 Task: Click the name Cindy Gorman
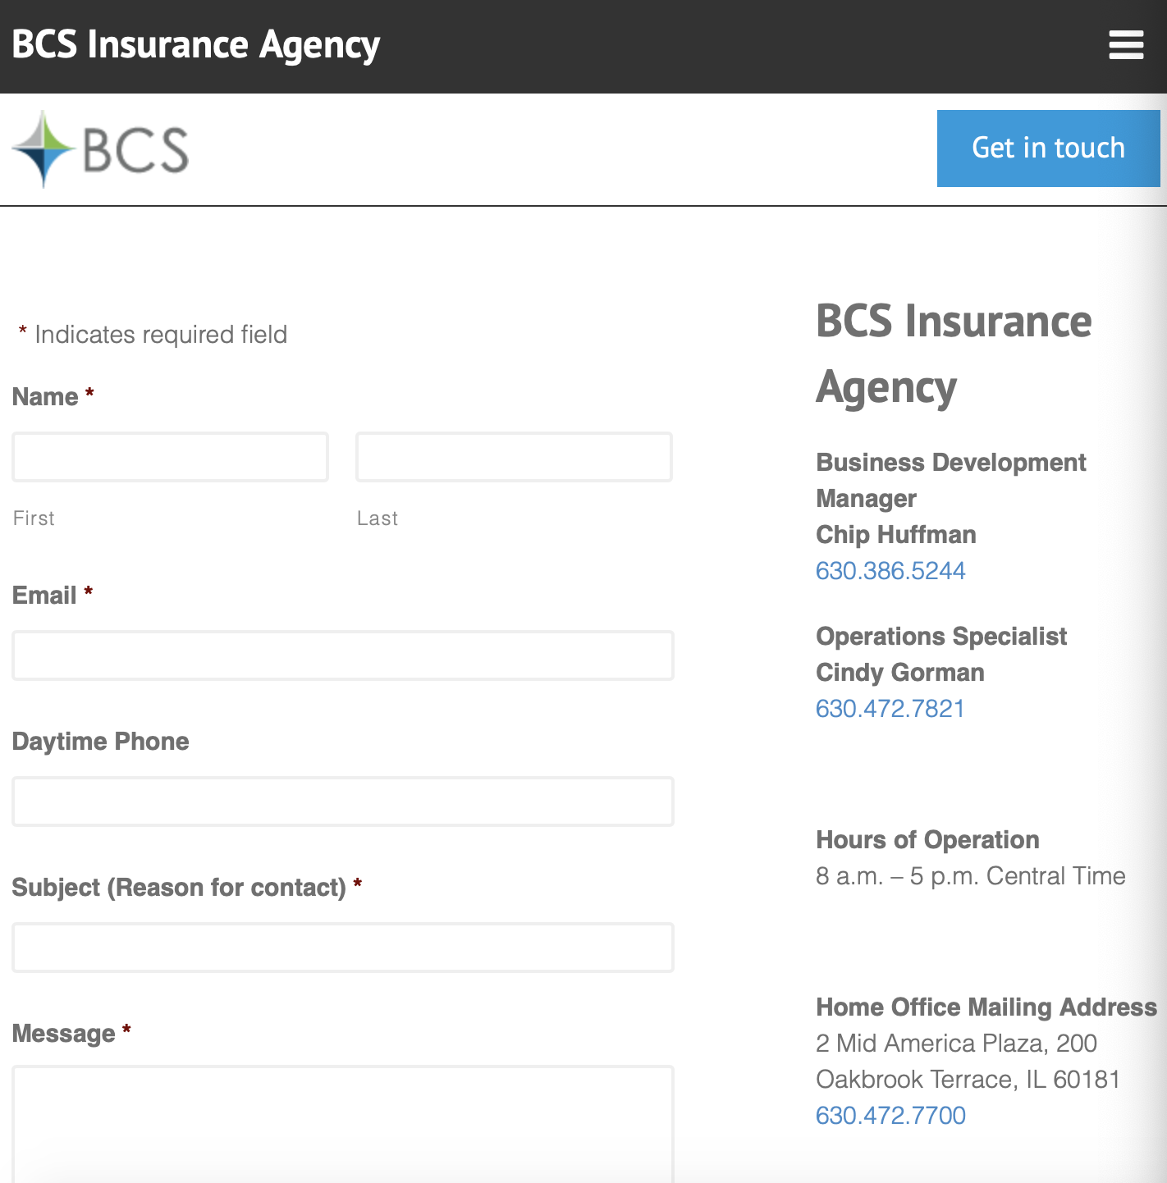coord(900,673)
